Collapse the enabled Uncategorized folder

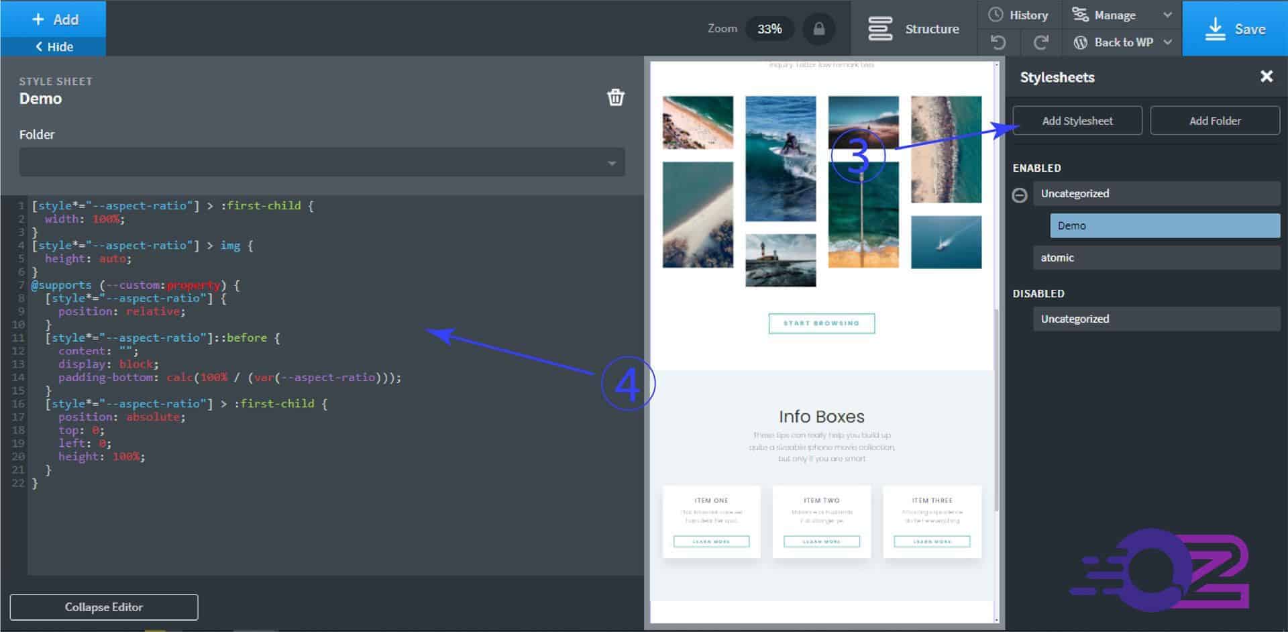coord(1020,195)
